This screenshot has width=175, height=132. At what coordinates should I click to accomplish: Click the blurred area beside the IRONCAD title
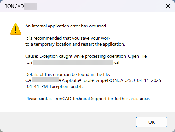pyautogui.click(x=30, y=6)
